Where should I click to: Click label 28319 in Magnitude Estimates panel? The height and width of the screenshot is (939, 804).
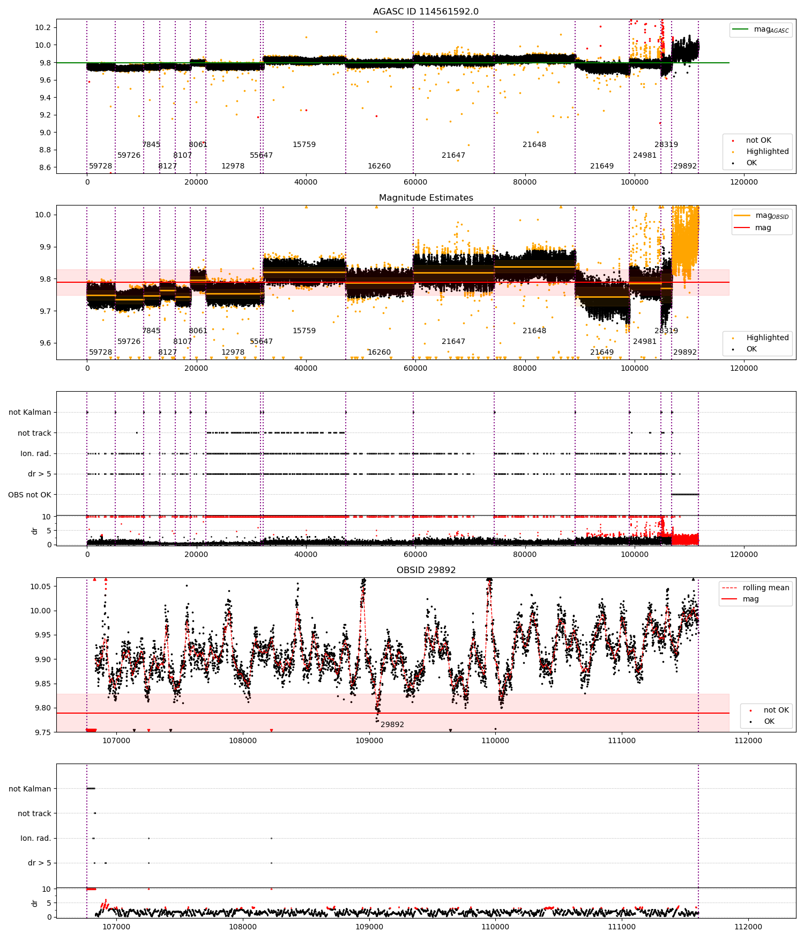[666, 331]
